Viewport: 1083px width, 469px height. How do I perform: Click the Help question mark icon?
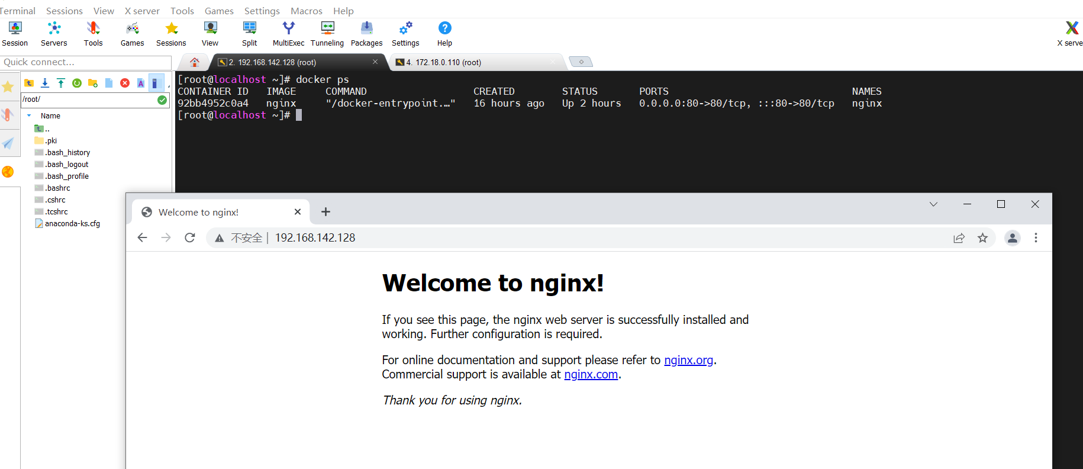(444, 34)
